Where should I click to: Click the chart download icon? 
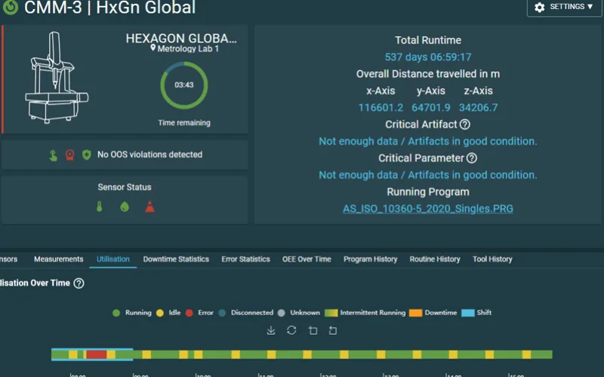271,330
